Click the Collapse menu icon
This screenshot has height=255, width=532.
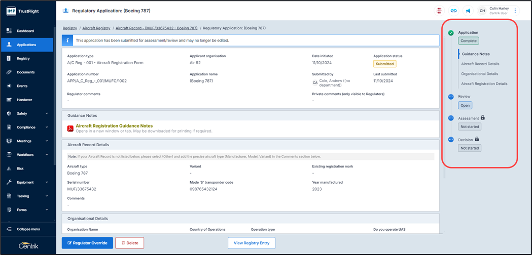pos(9,229)
